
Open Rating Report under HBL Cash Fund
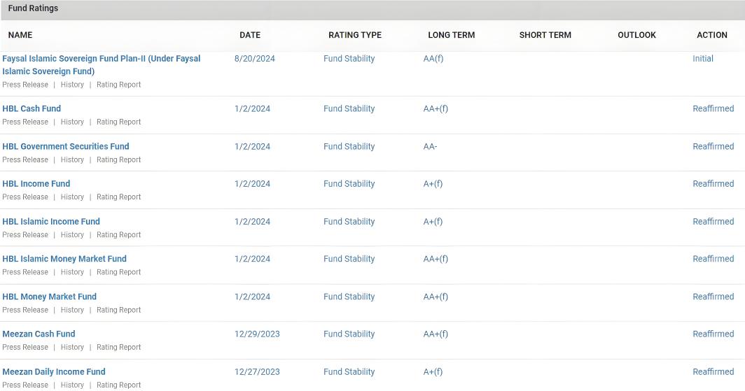tap(119, 122)
